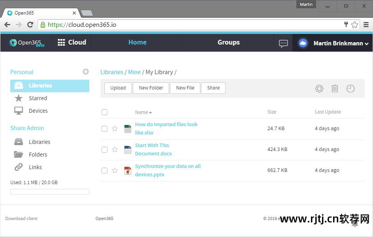
Task: Click the Links chain icon
Action: tap(19, 167)
